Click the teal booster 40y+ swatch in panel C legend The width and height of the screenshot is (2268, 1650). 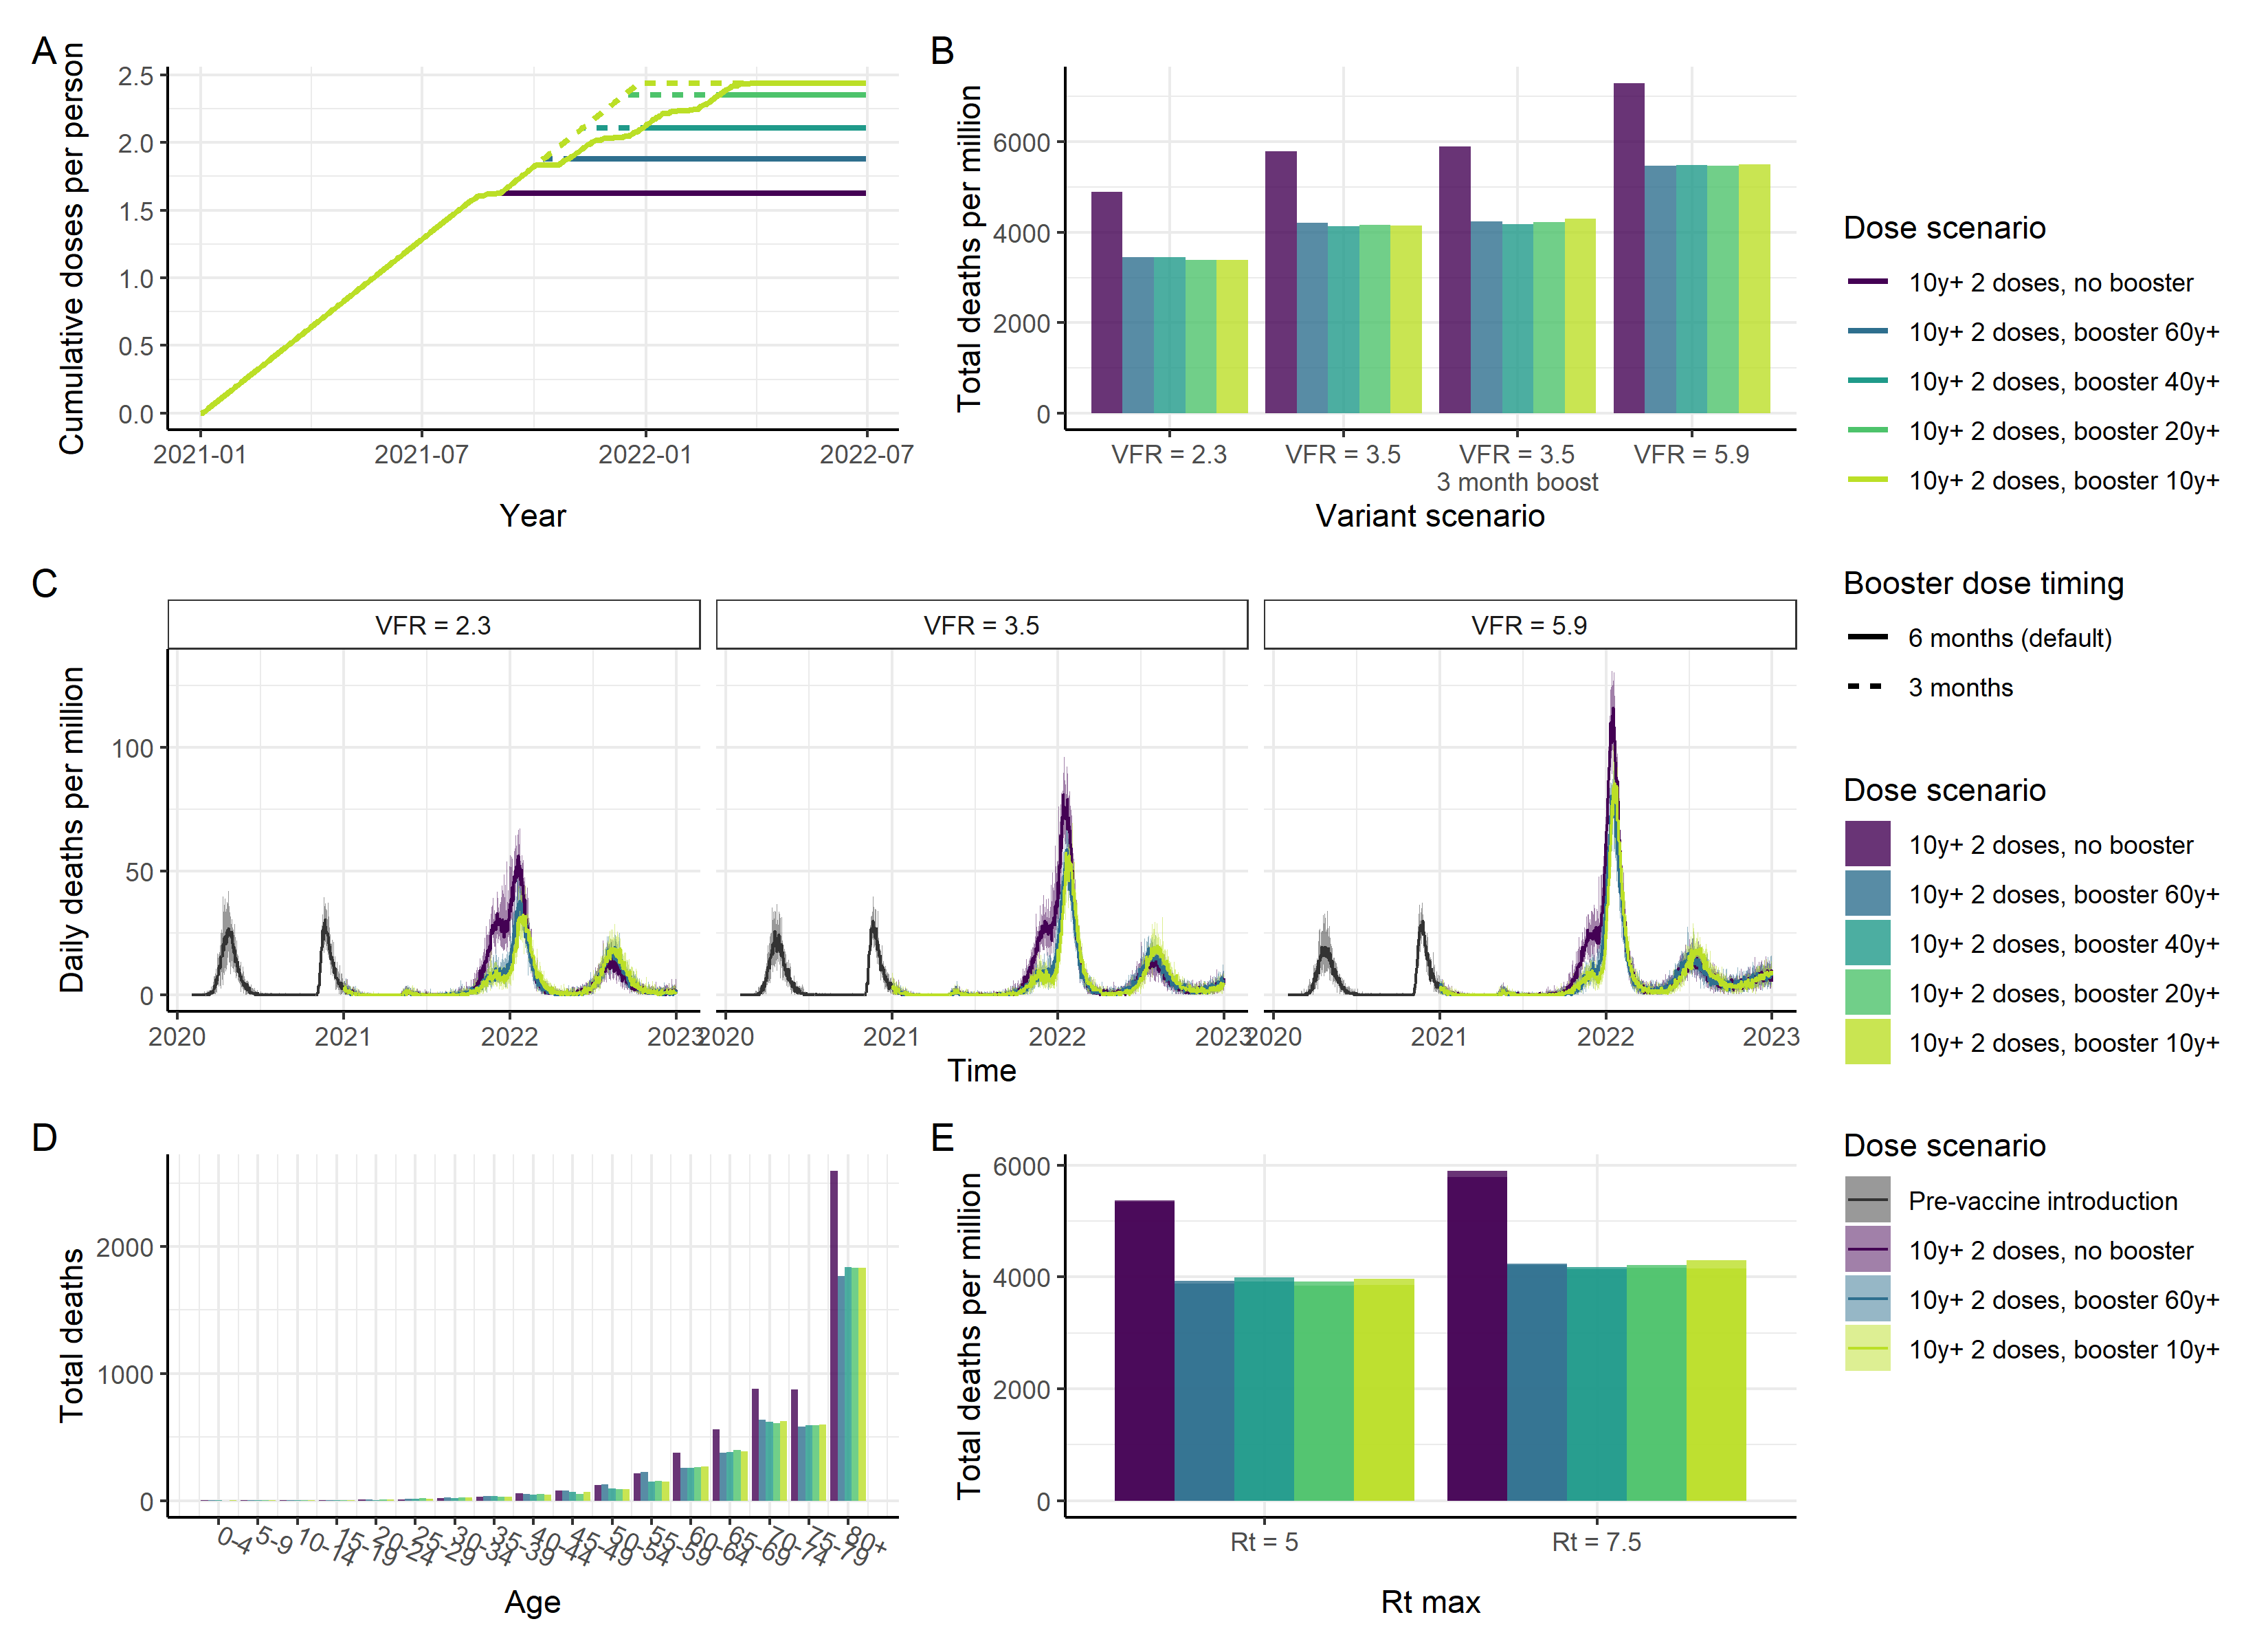[1867, 943]
